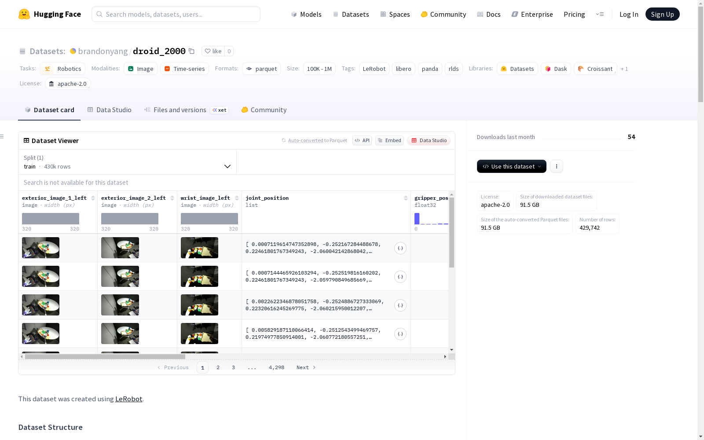Open the Data Studio button in viewer header
The height and width of the screenshot is (440, 704).
click(x=429, y=140)
